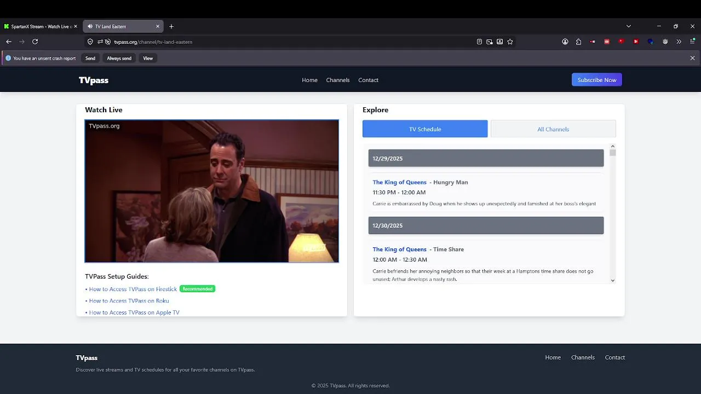Open the Firefox account icon
701x394 pixels.
[565, 42]
